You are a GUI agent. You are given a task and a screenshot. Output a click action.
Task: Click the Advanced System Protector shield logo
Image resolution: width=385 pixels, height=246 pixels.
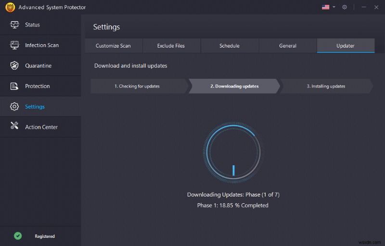[10, 7]
